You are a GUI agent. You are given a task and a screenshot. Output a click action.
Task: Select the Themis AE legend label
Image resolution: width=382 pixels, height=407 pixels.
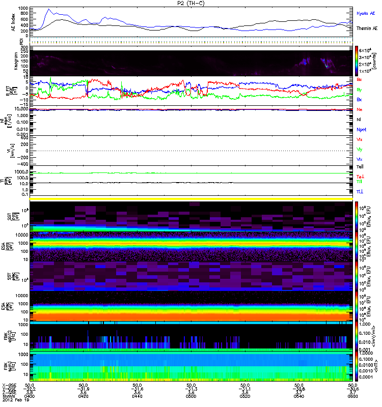[x=367, y=28]
